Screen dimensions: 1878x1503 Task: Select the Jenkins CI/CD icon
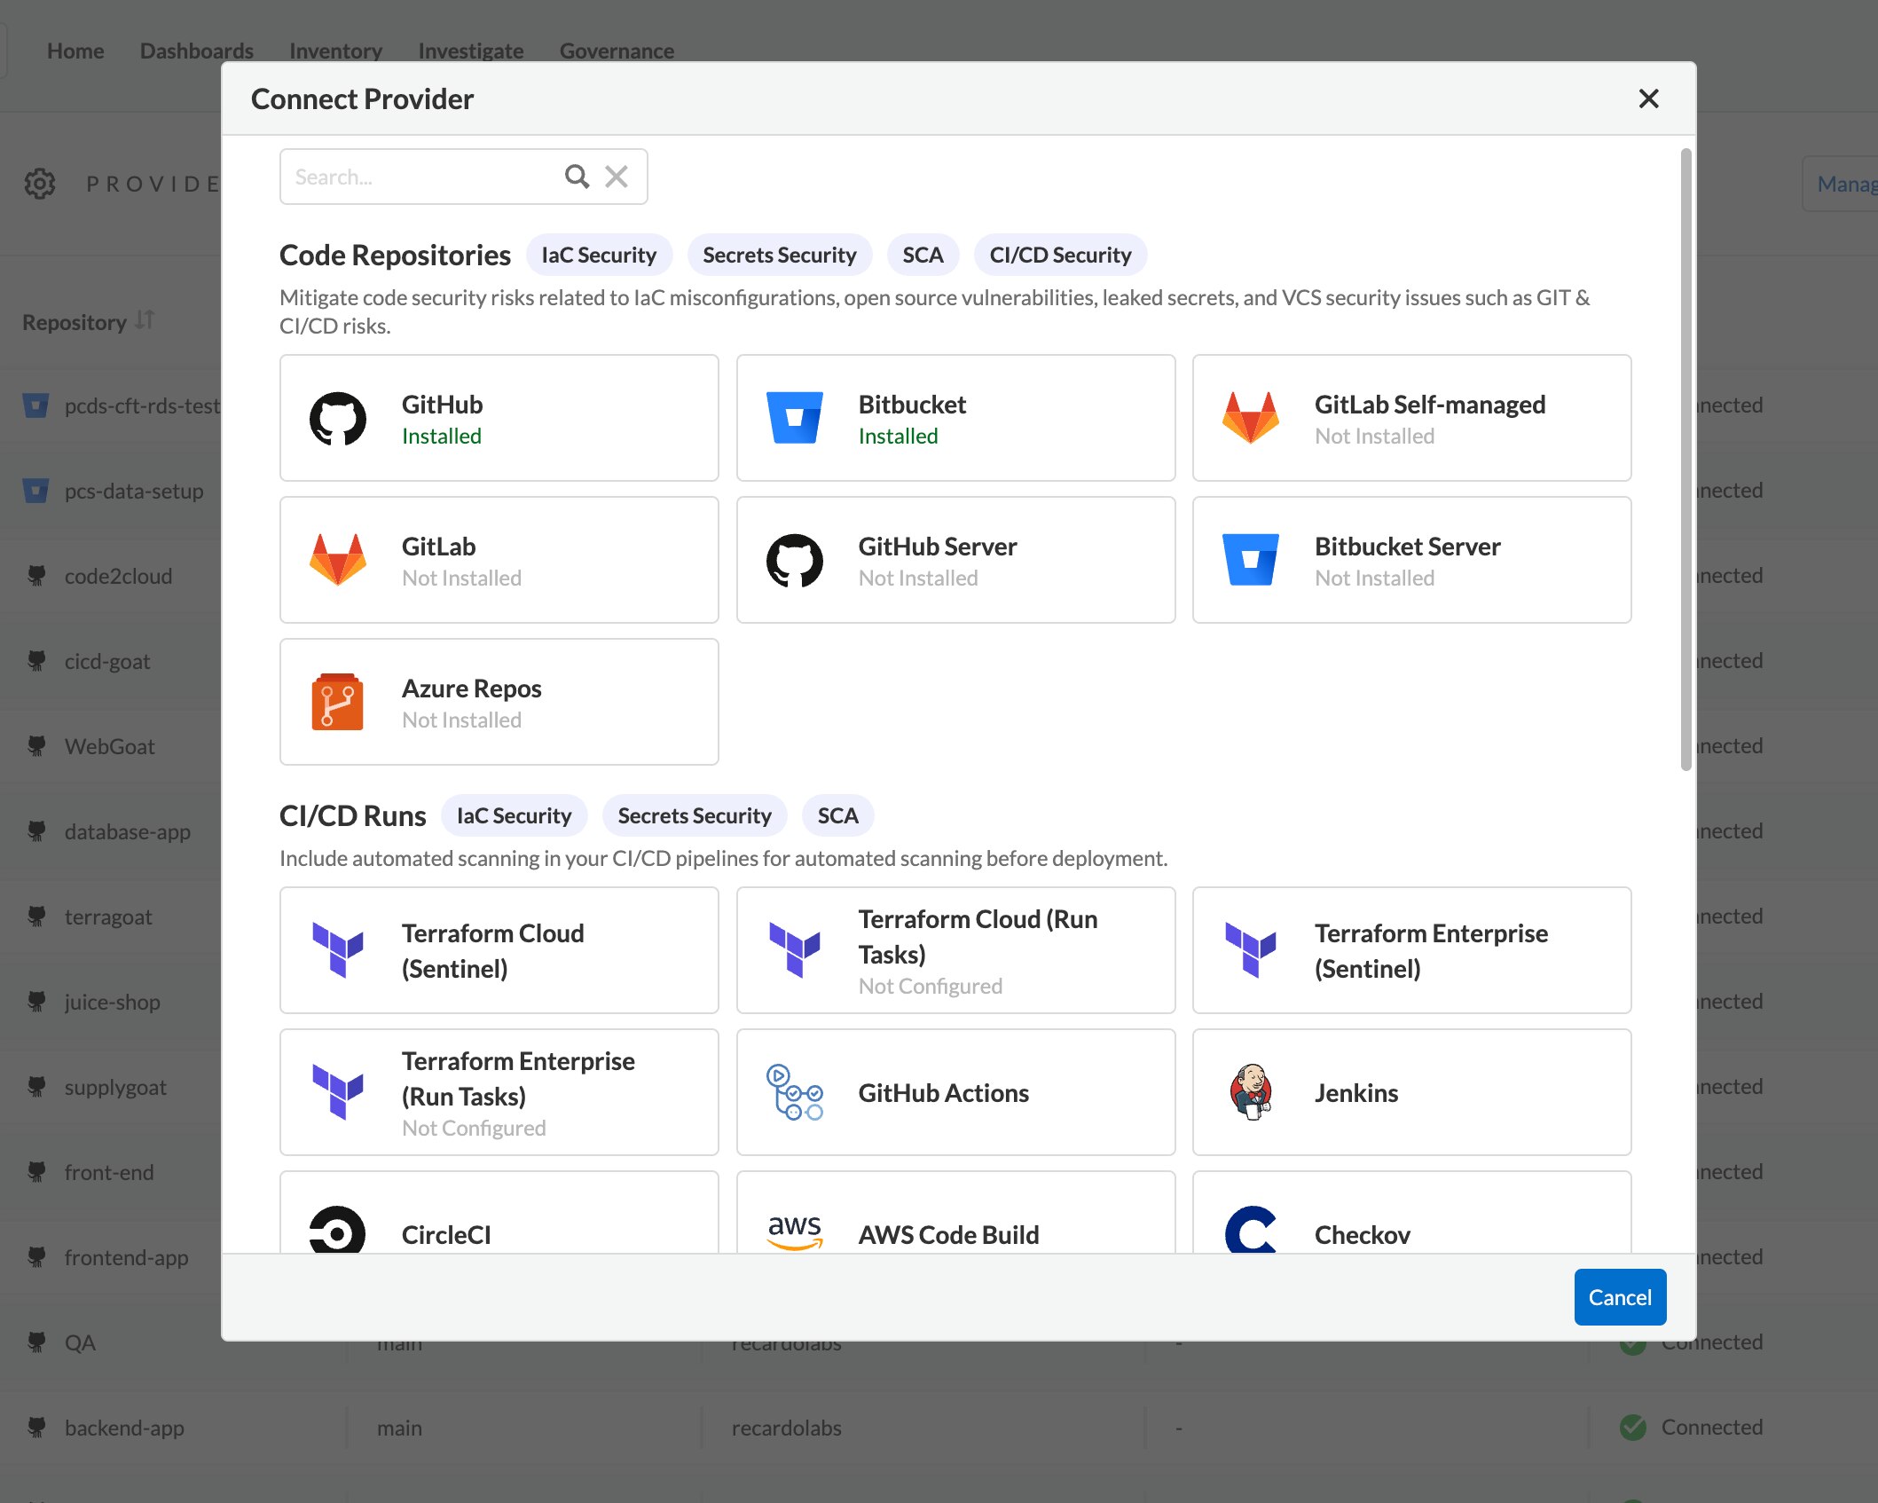click(x=1251, y=1092)
